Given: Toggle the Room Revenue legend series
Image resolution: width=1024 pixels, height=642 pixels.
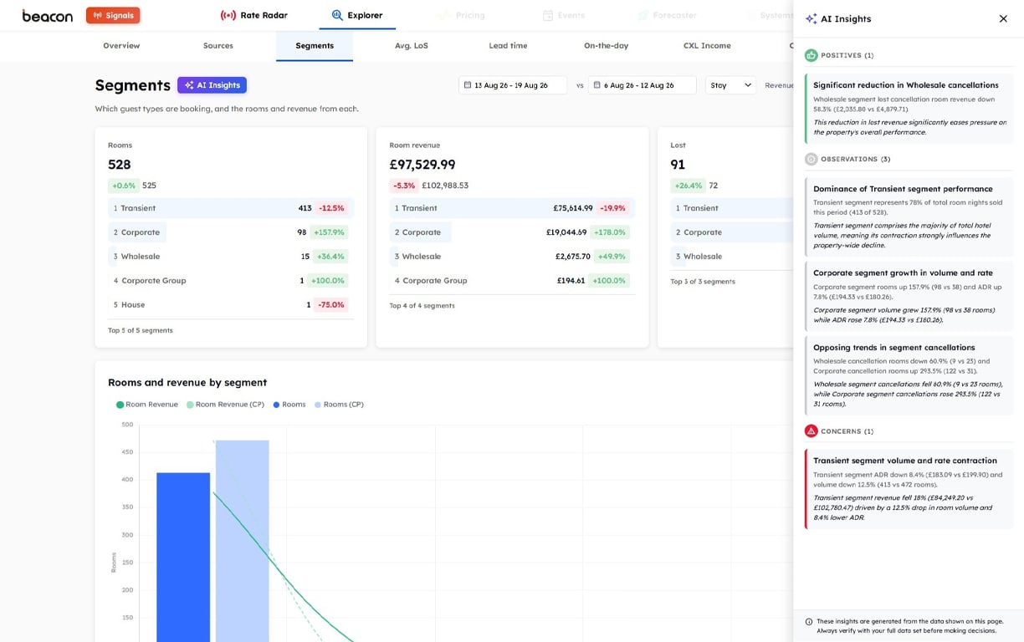Looking at the screenshot, I should point(147,405).
